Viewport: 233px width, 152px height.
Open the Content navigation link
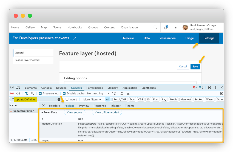[x=109, y=27]
